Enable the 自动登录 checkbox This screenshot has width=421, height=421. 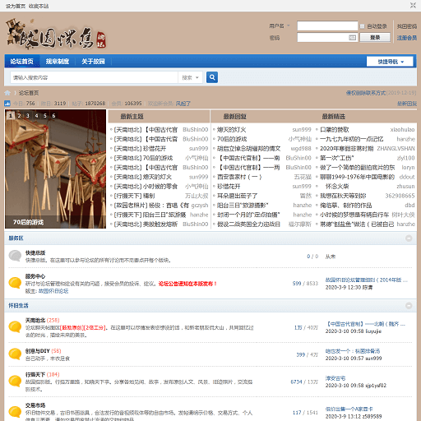(x=362, y=26)
